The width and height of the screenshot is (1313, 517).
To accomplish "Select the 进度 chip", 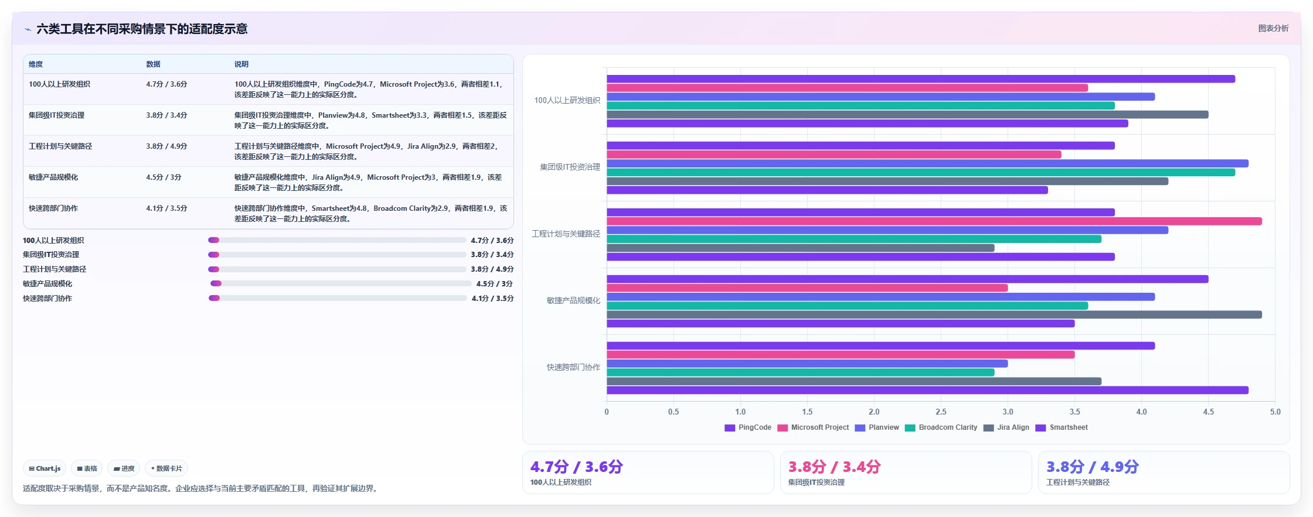I will click(x=124, y=468).
